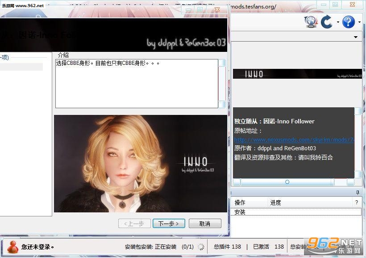Click the 介绍 description text box
This screenshot has height=258, width=366.
137,84
